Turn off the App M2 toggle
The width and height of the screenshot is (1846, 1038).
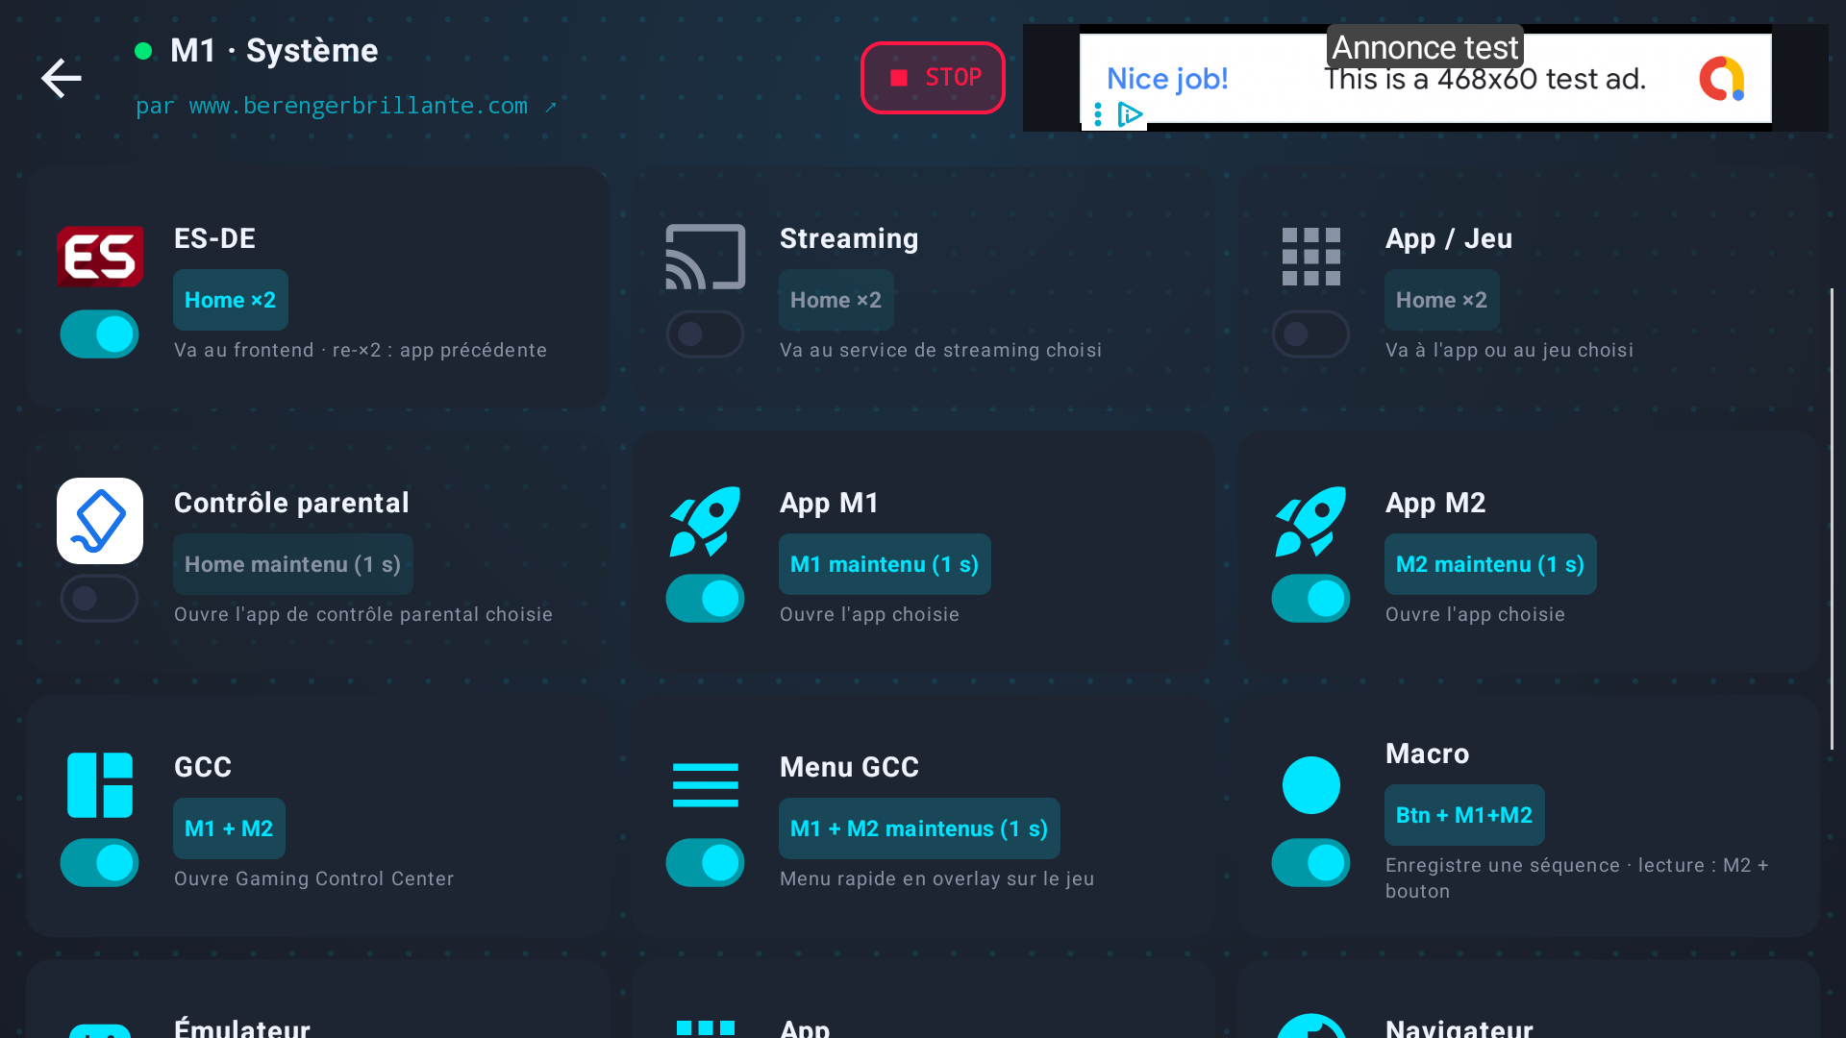point(1310,599)
